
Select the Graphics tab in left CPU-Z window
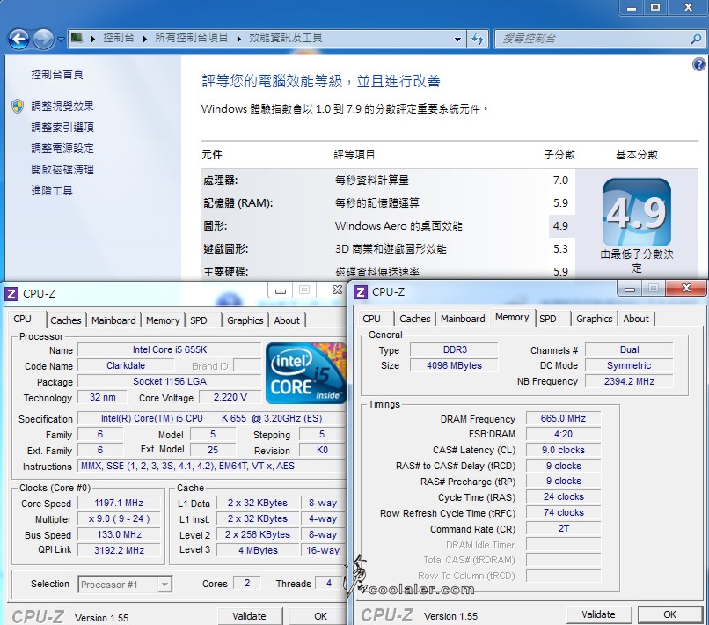245,320
